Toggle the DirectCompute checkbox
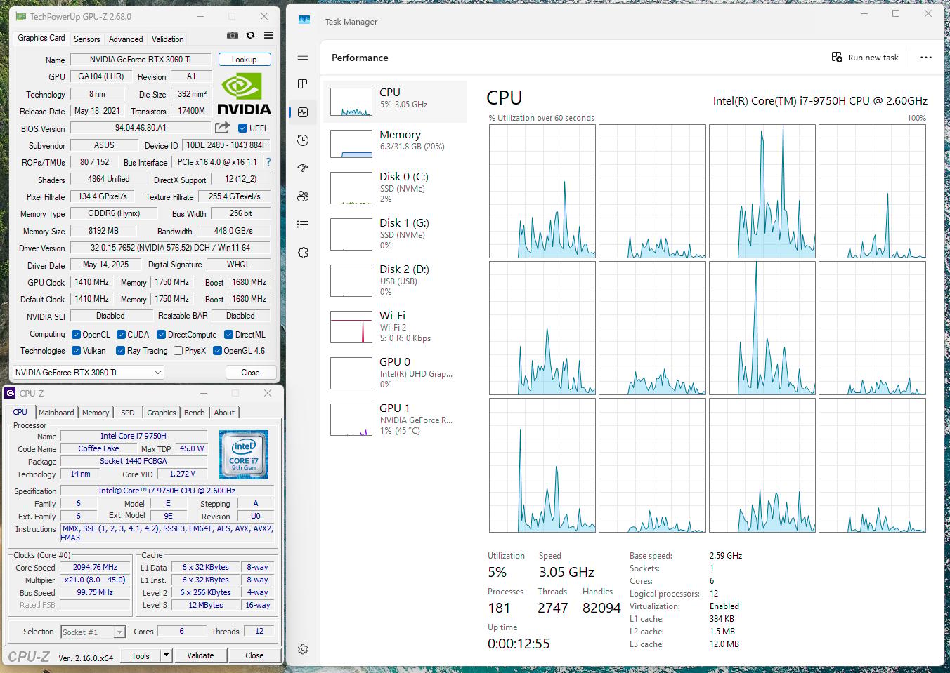This screenshot has height=673, width=950. pos(161,335)
